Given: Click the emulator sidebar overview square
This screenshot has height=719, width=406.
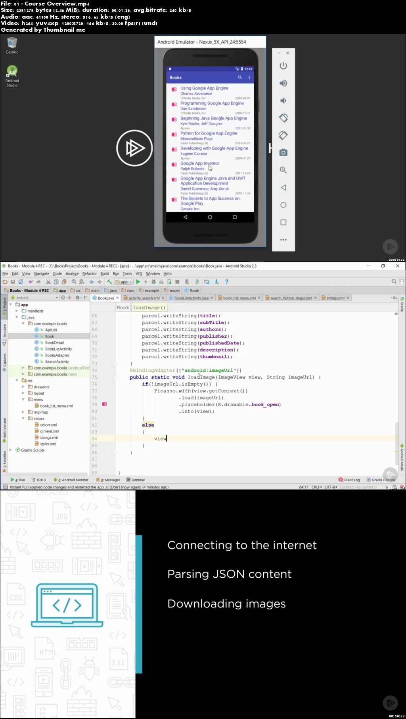Looking at the screenshot, I should tap(283, 222).
